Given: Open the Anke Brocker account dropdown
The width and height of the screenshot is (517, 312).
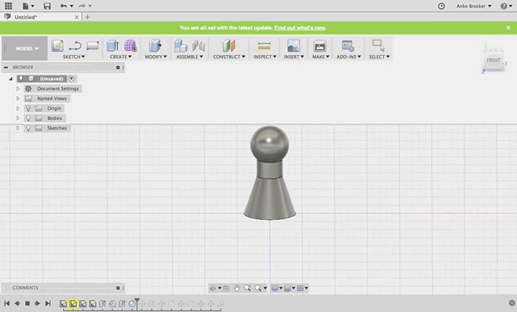Looking at the screenshot, I should (x=473, y=6).
